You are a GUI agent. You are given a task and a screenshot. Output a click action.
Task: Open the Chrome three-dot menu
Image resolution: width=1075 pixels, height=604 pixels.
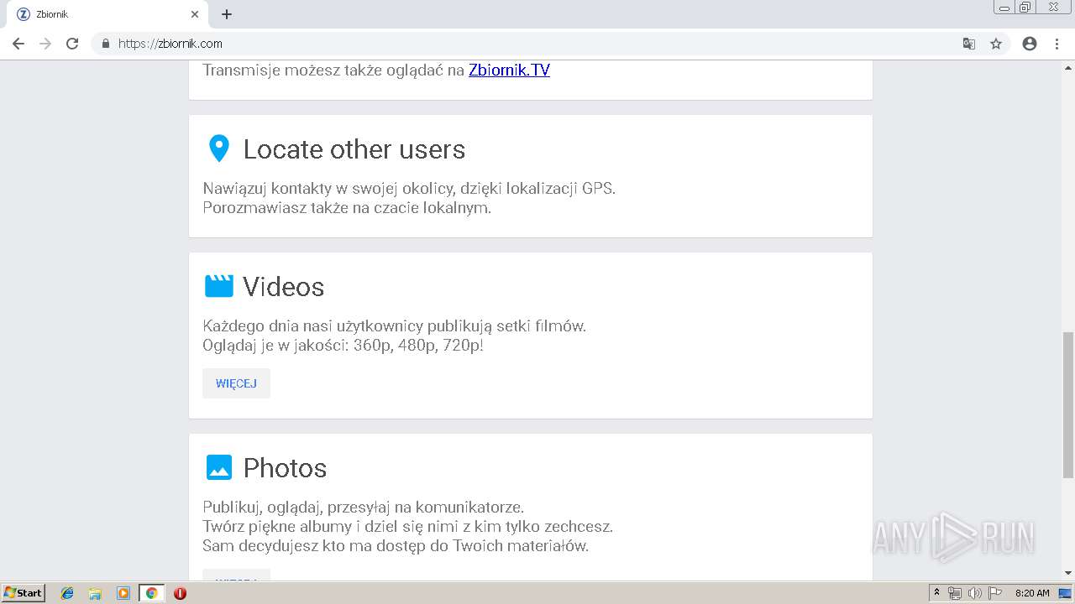1057,44
